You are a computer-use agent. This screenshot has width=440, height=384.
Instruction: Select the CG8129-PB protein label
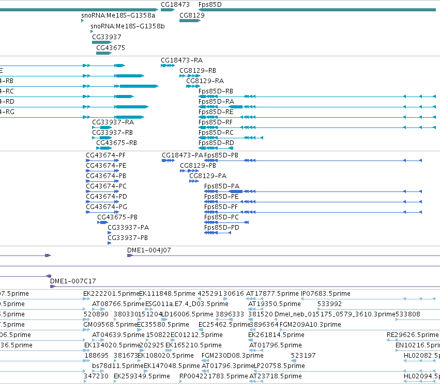point(198,166)
